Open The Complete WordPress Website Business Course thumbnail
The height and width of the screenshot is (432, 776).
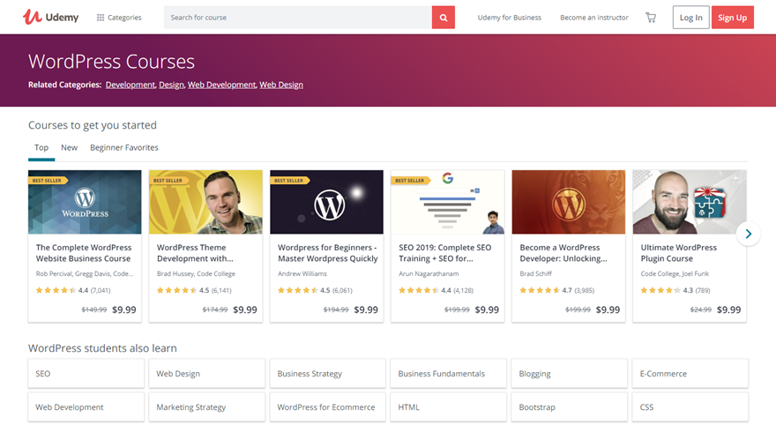85,202
